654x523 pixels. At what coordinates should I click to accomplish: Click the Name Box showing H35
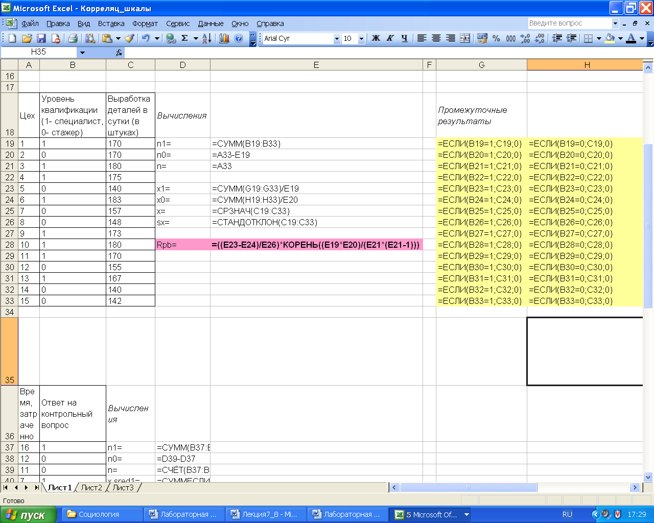pos(38,52)
